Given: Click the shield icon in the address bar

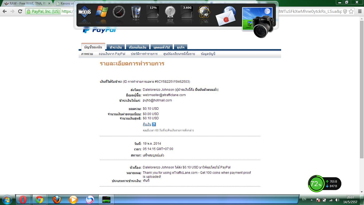Looking at the screenshot, I should tap(345, 11).
